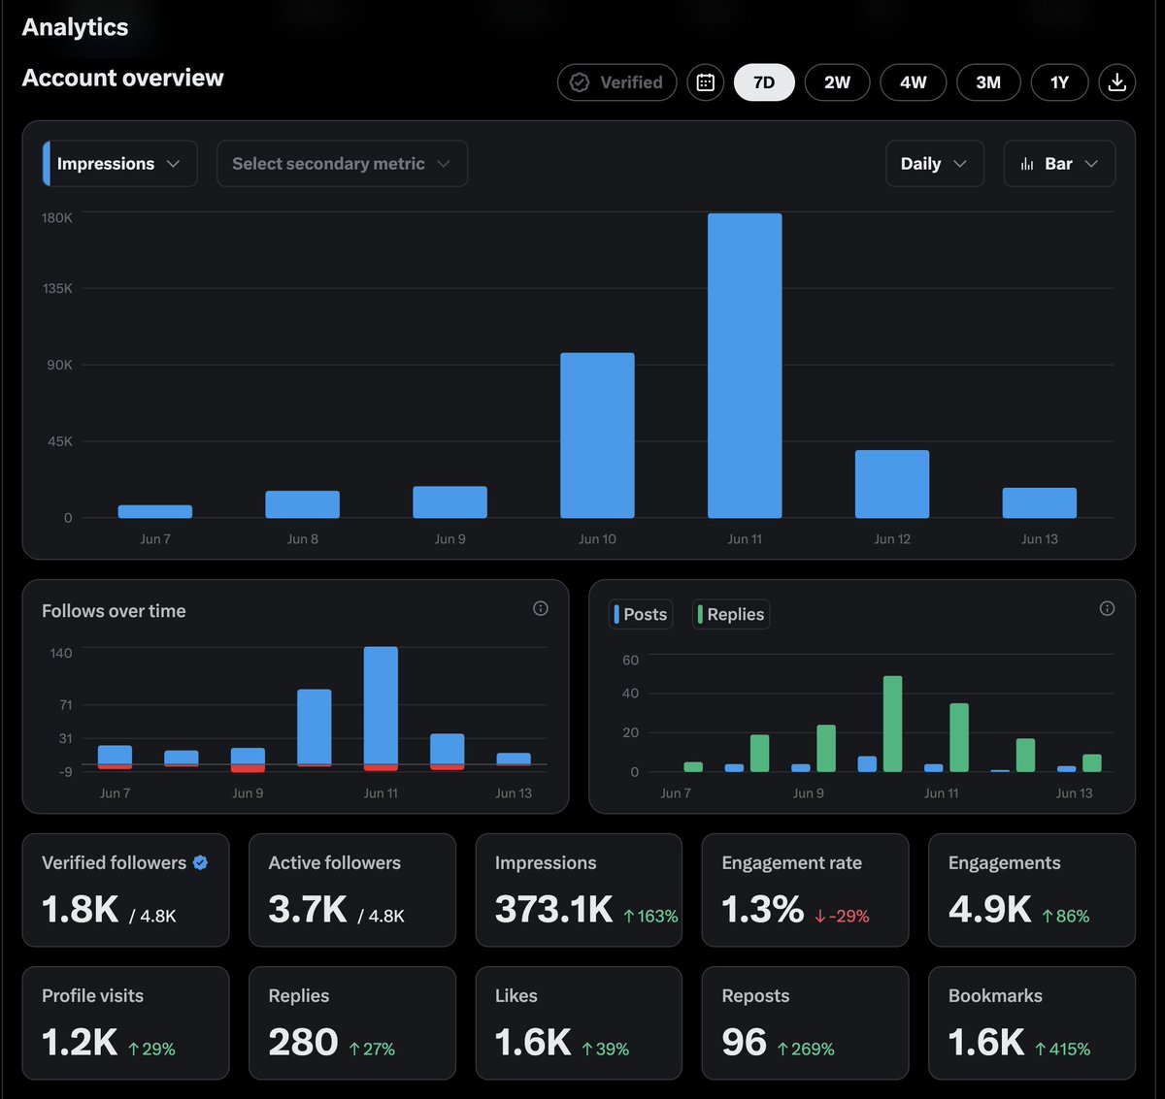Select the 4W time range
Image resolution: width=1165 pixels, height=1099 pixels.
point(913,82)
